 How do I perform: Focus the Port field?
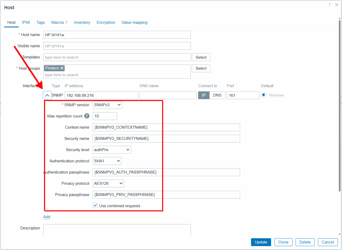(243, 95)
